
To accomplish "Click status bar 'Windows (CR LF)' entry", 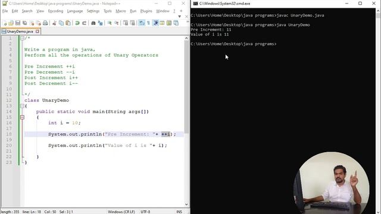I will pyautogui.click(x=121, y=212).
